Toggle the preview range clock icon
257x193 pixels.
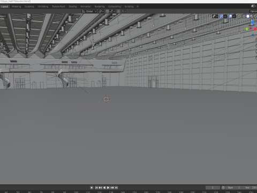click(x=223, y=188)
